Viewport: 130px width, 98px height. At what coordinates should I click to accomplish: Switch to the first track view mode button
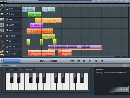pos(2,5)
